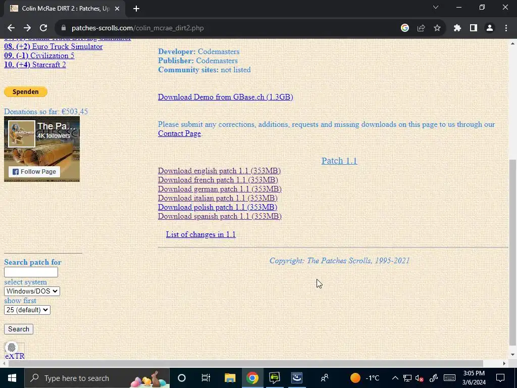Viewport: 517px width, 388px height.
Task: Click the horizontal scrollbar thumb
Action: pyautogui.click(x=246, y=363)
